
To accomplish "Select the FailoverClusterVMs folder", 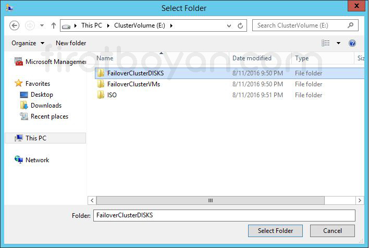I will pyautogui.click(x=133, y=84).
